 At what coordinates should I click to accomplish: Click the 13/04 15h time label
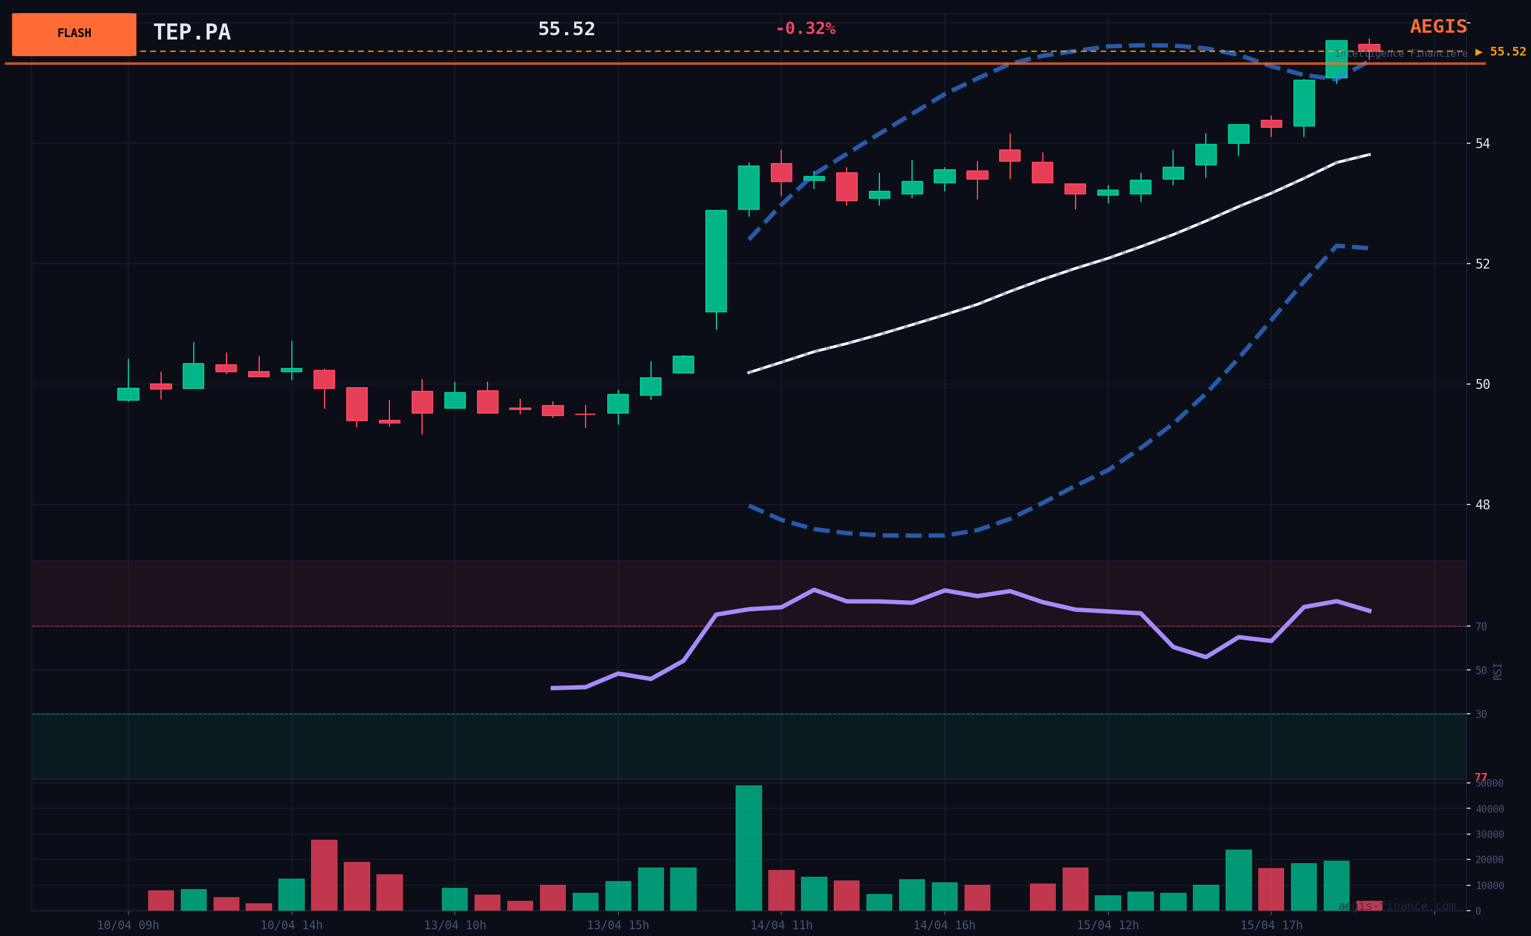click(x=618, y=926)
